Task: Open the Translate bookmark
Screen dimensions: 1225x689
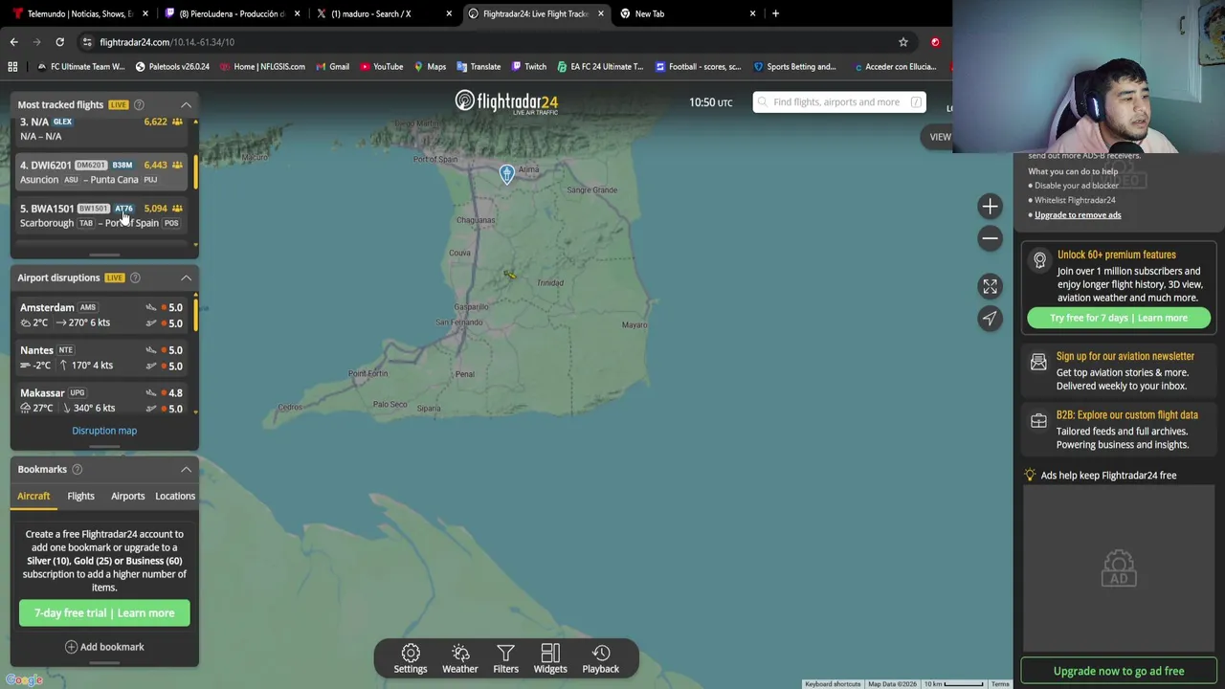Action: point(479,67)
